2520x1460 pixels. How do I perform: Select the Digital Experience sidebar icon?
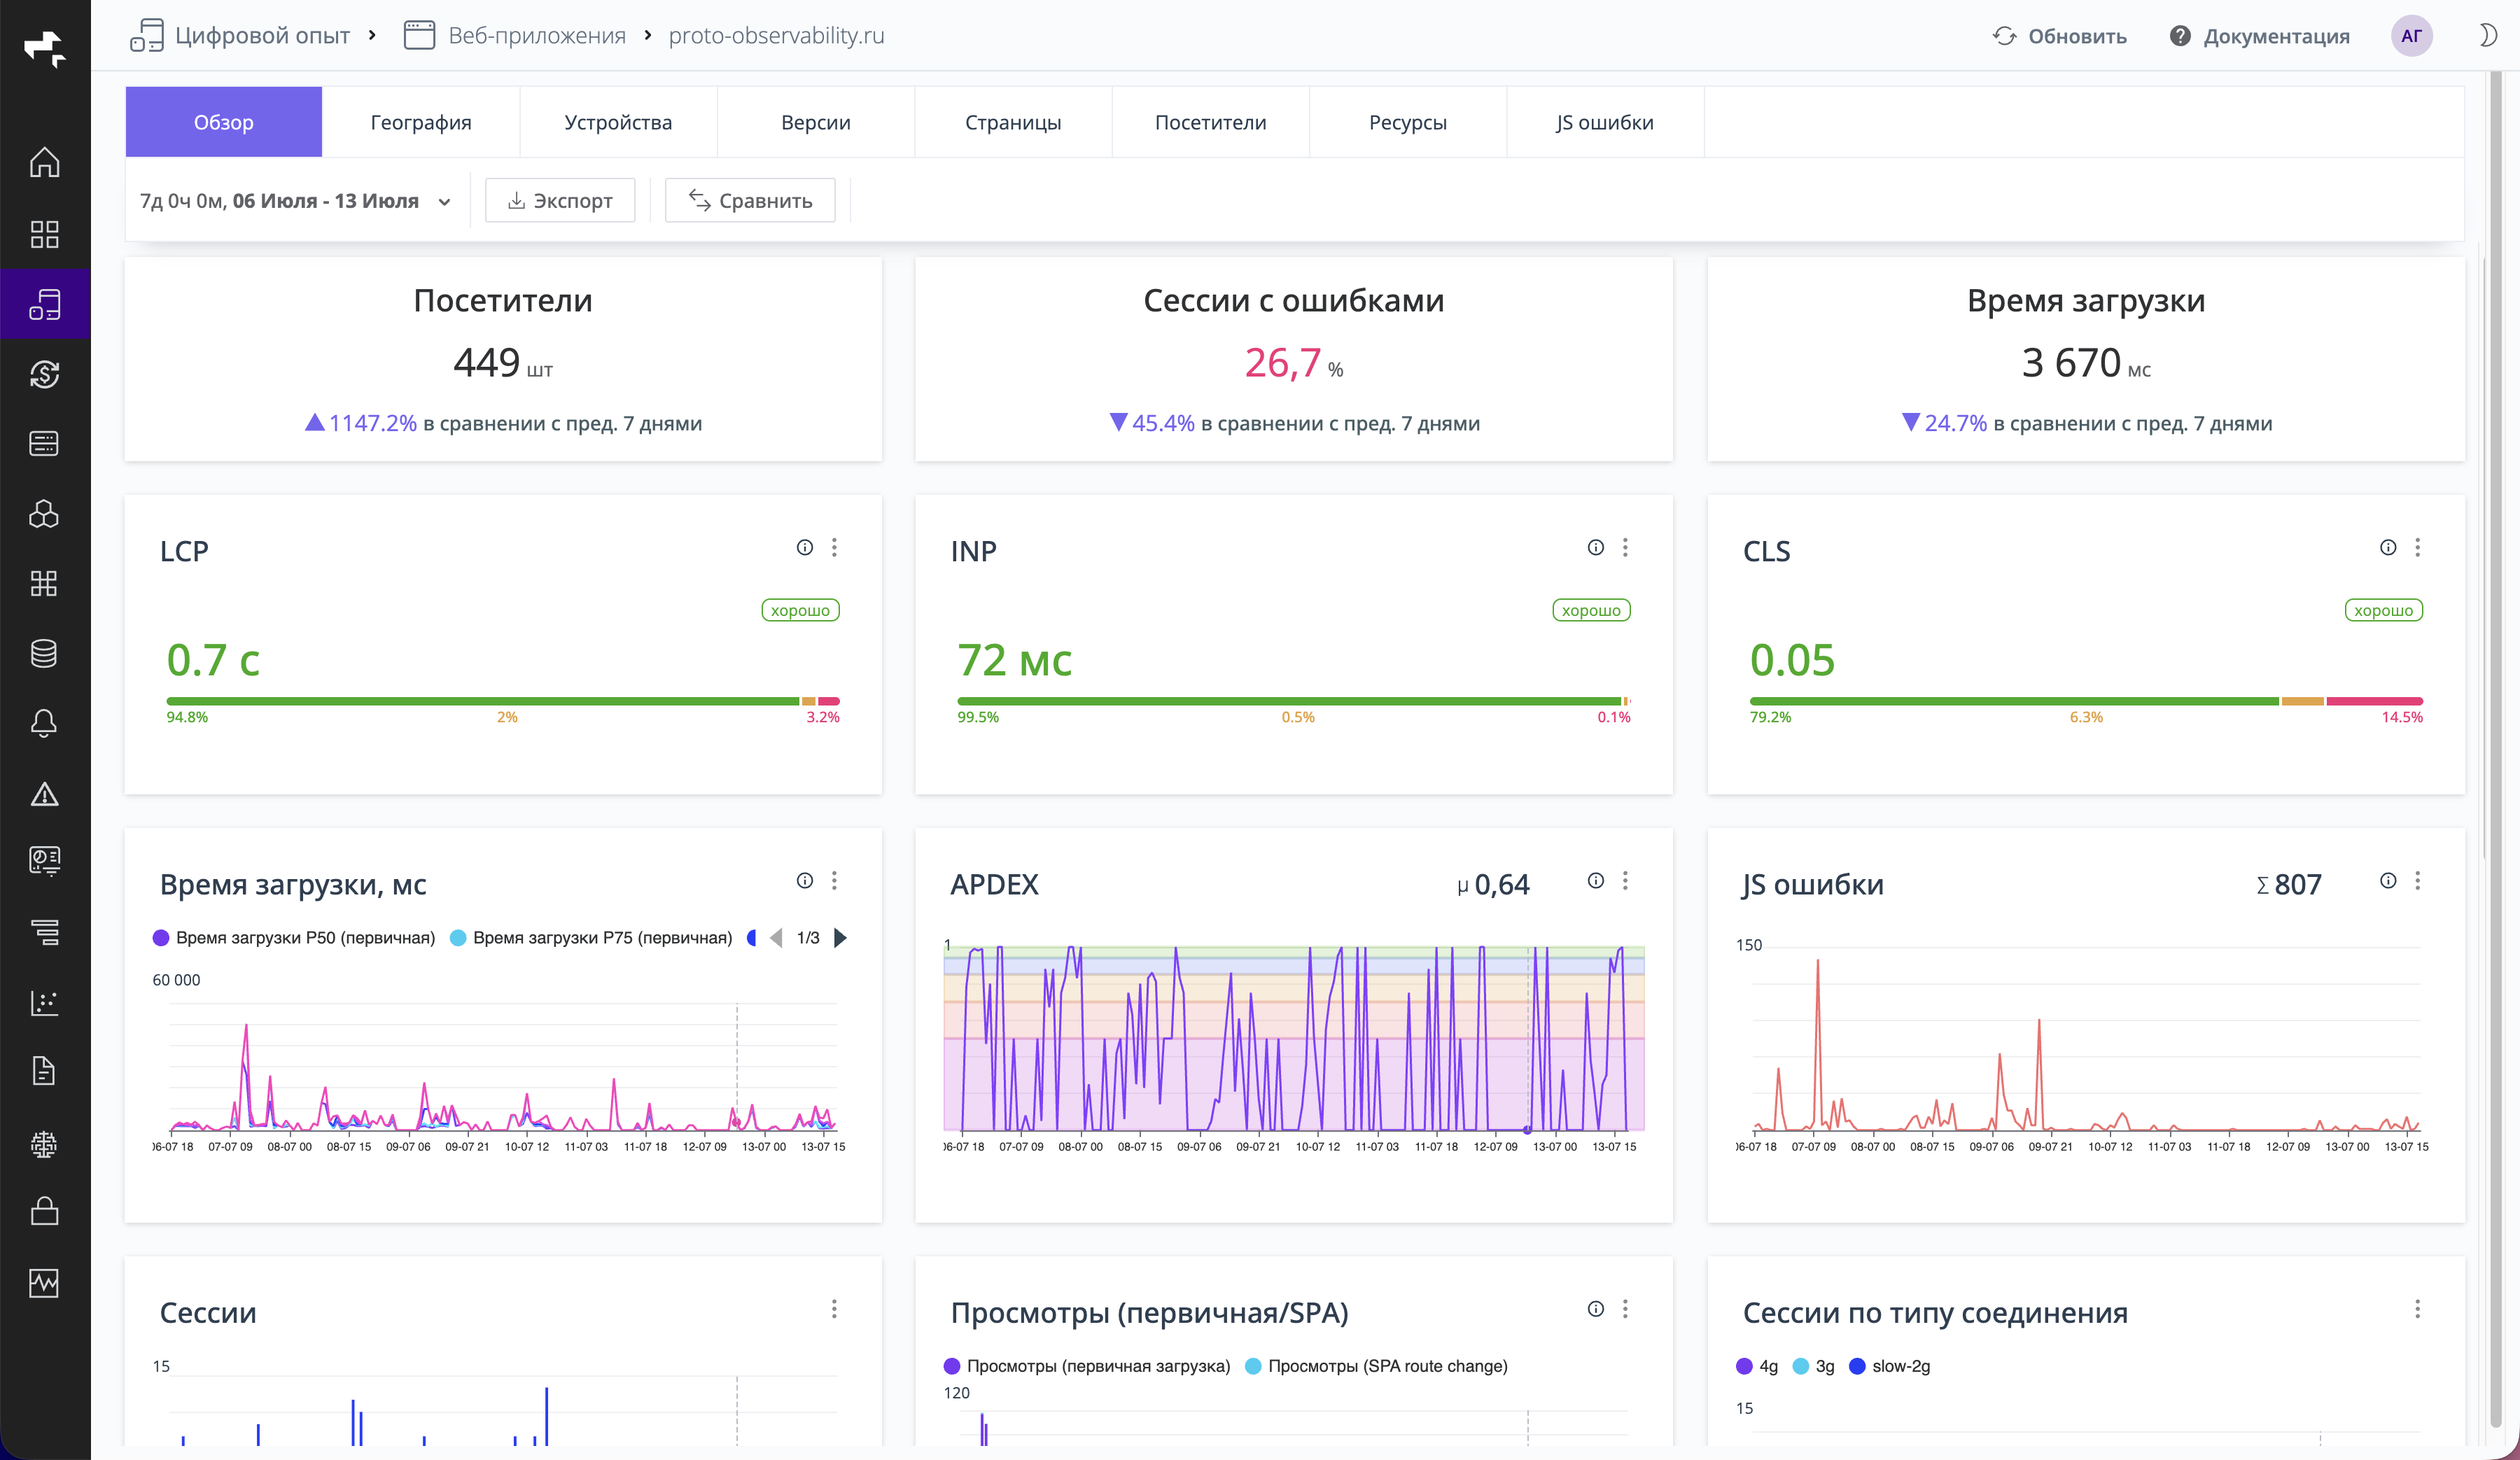(44, 305)
